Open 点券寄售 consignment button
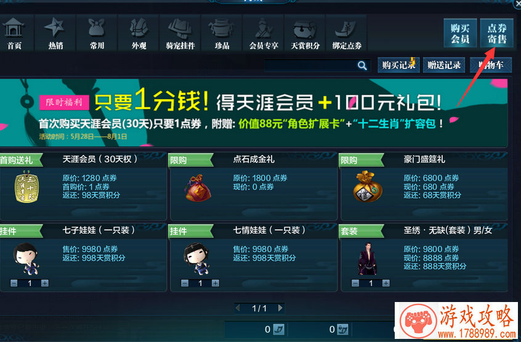 point(497,33)
